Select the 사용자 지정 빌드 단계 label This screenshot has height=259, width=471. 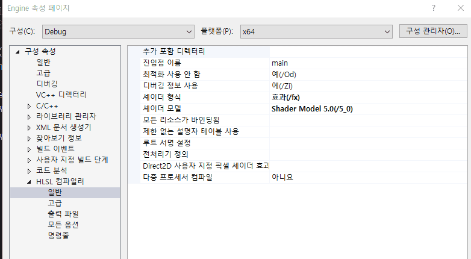pyautogui.click(x=72, y=160)
